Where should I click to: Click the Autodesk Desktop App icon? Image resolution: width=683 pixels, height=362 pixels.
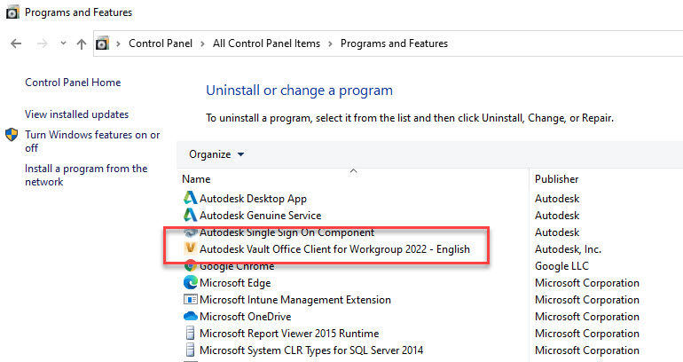pyautogui.click(x=191, y=198)
